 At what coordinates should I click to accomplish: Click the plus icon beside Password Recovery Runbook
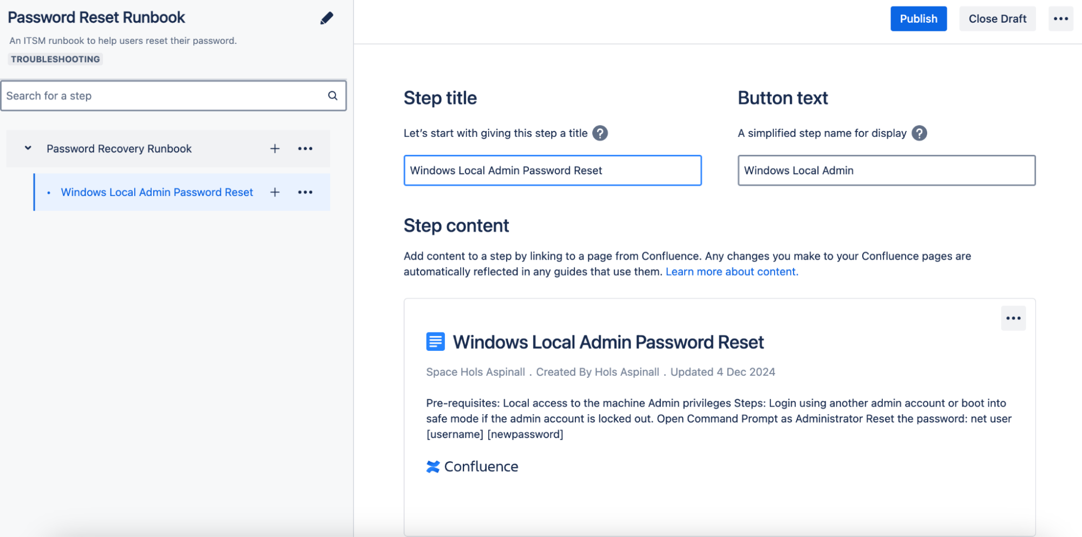pyautogui.click(x=275, y=148)
